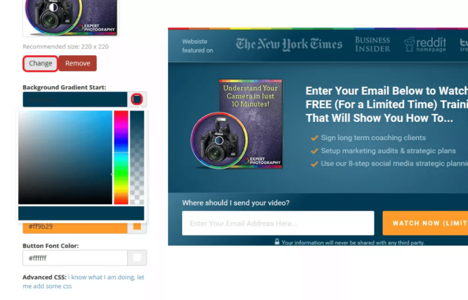Open the Background Gradient Start color swatch
The height and width of the screenshot is (300, 468).
pyautogui.click(x=137, y=99)
